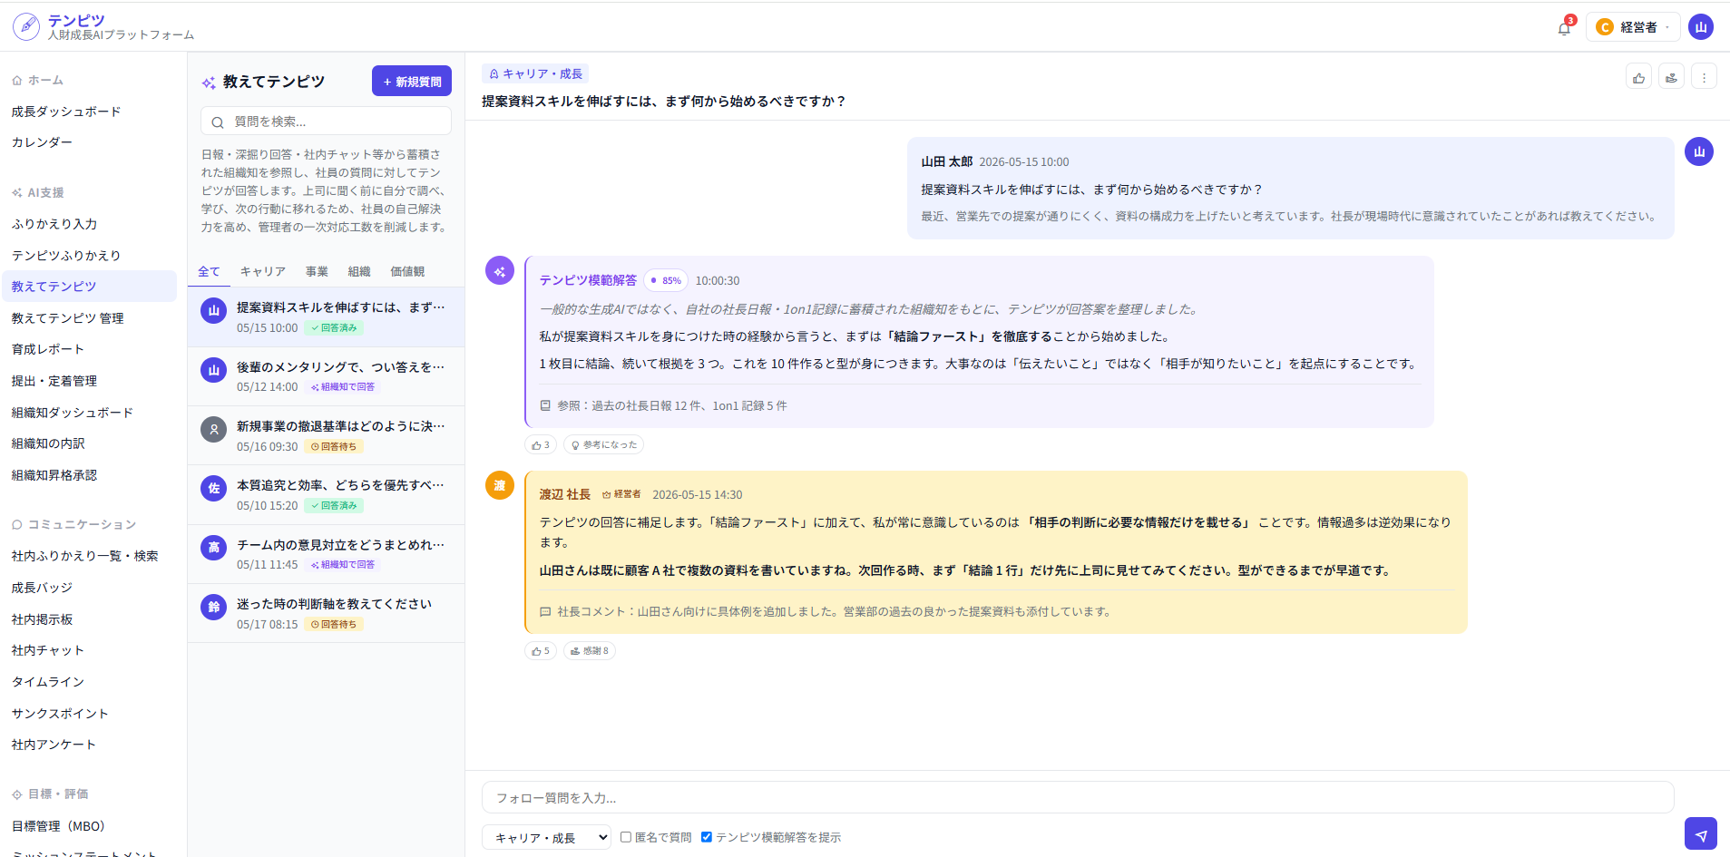Click the 回答済み badge on 05/10 question
The image size is (1730, 857).
[x=334, y=506]
